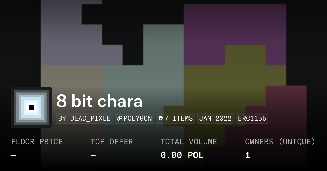Click the ERC1155 token standard badge
The image size is (327, 171).
[252, 118]
